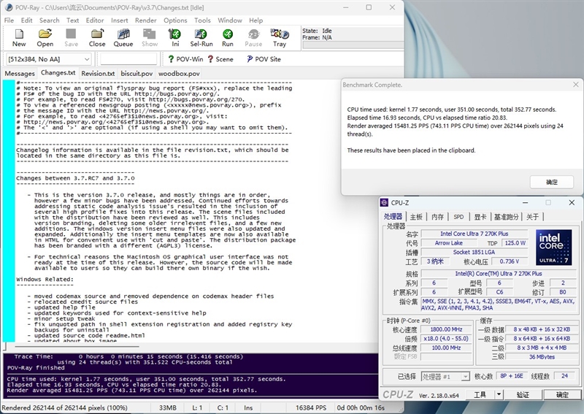Click the CPU-Z validate button

[523, 394]
